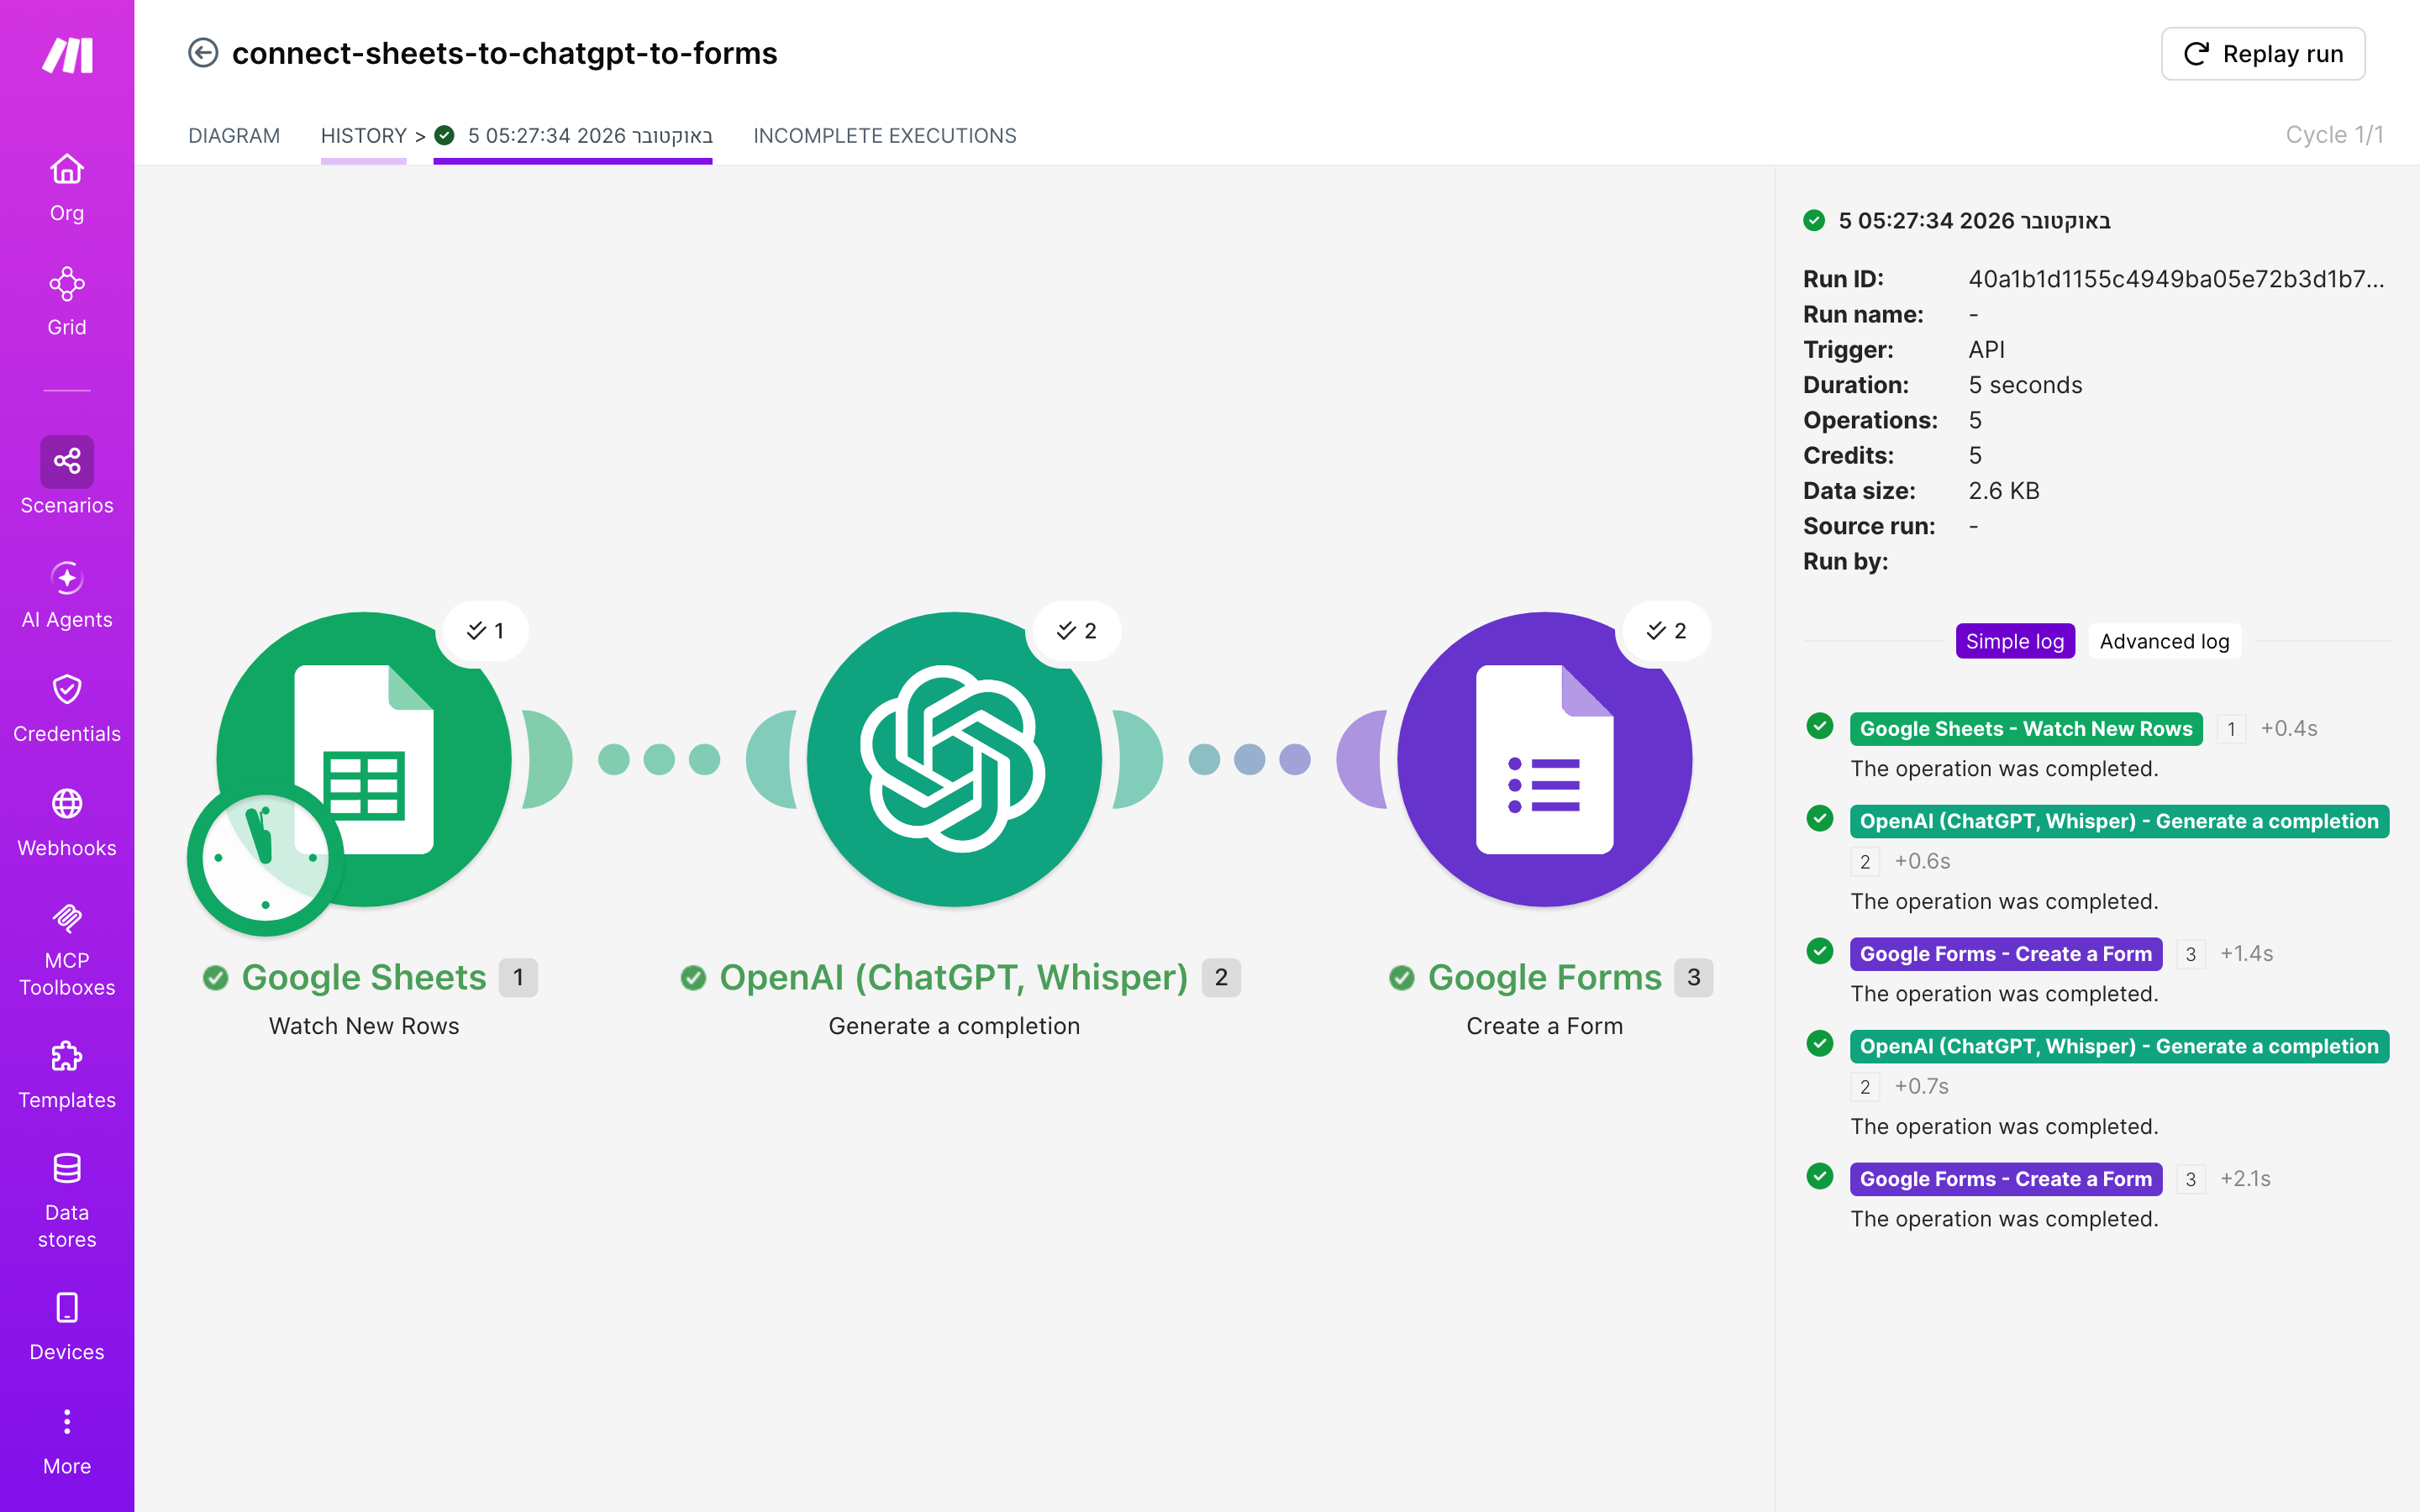2420x1512 pixels.
Task: Select the Scenarios sidebar icon
Action: (x=67, y=461)
